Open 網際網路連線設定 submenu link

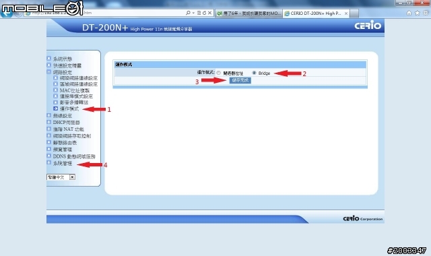pyautogui.click(x=79, y=78)
